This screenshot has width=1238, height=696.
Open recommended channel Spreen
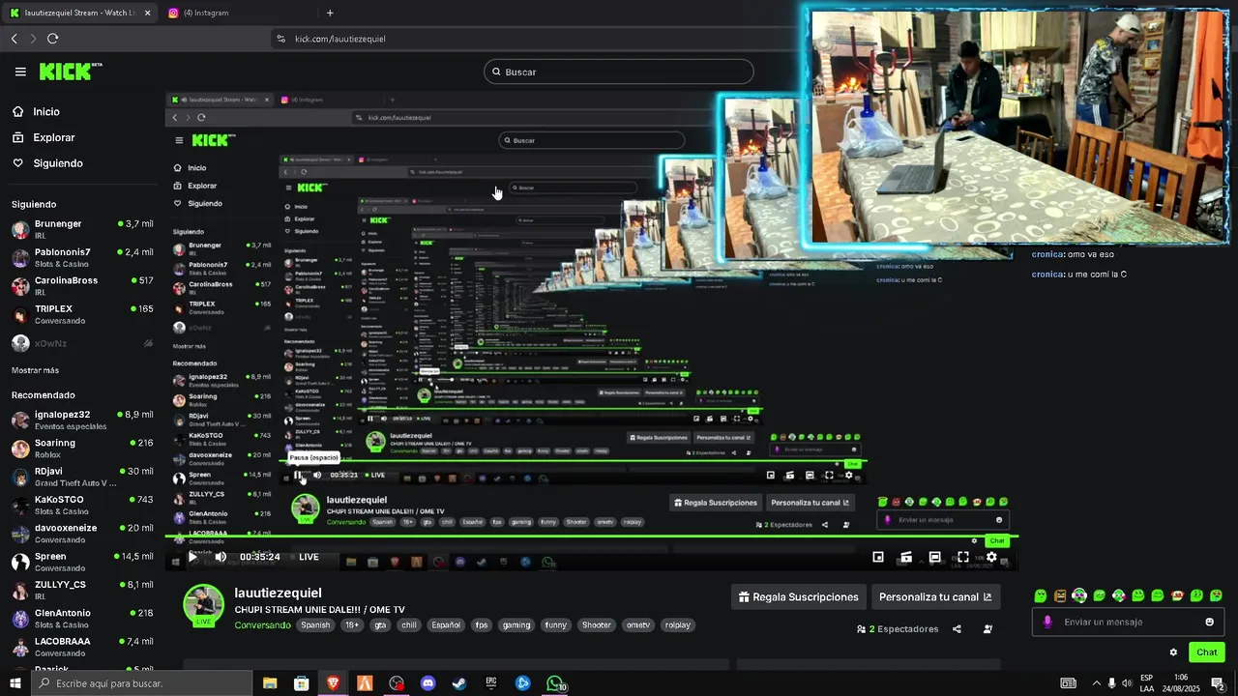(82, 562)
